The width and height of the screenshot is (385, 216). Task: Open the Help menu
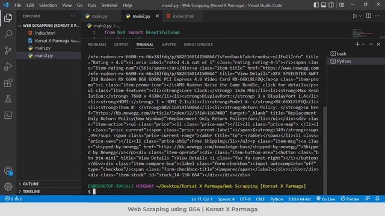(x=127, y=5)
